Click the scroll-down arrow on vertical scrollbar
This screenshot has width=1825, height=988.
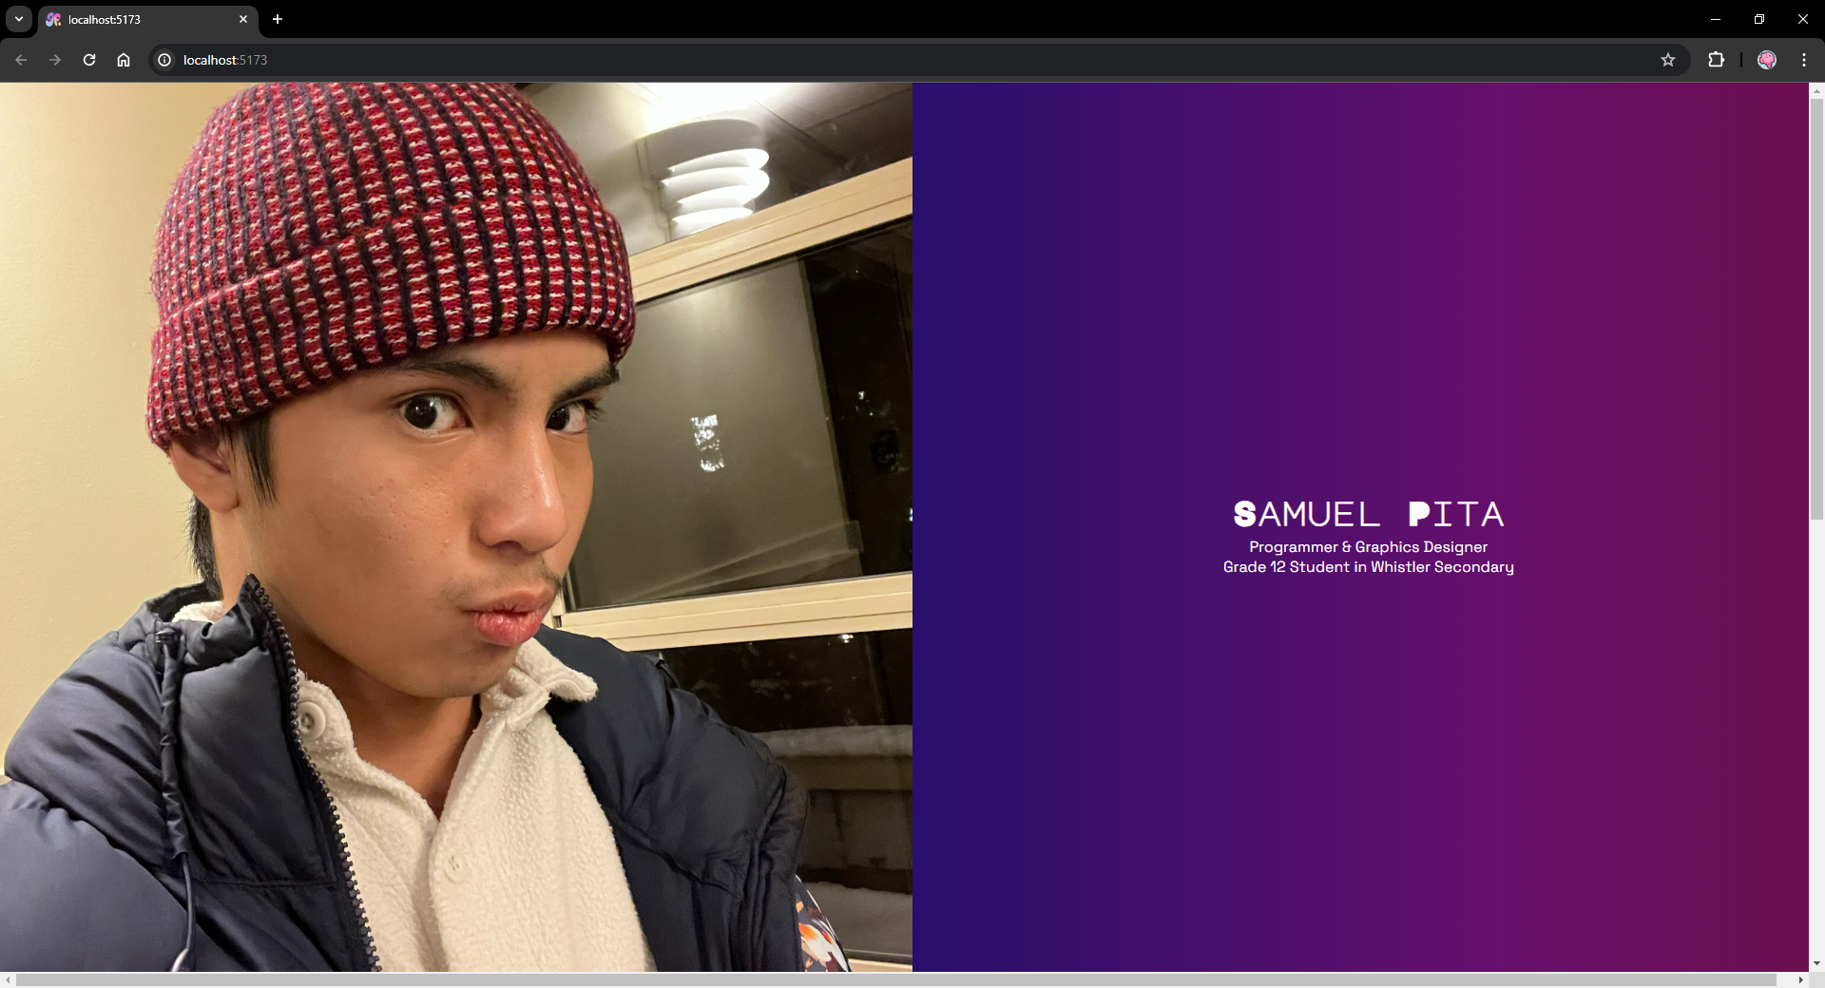(x=1816, y=962)
